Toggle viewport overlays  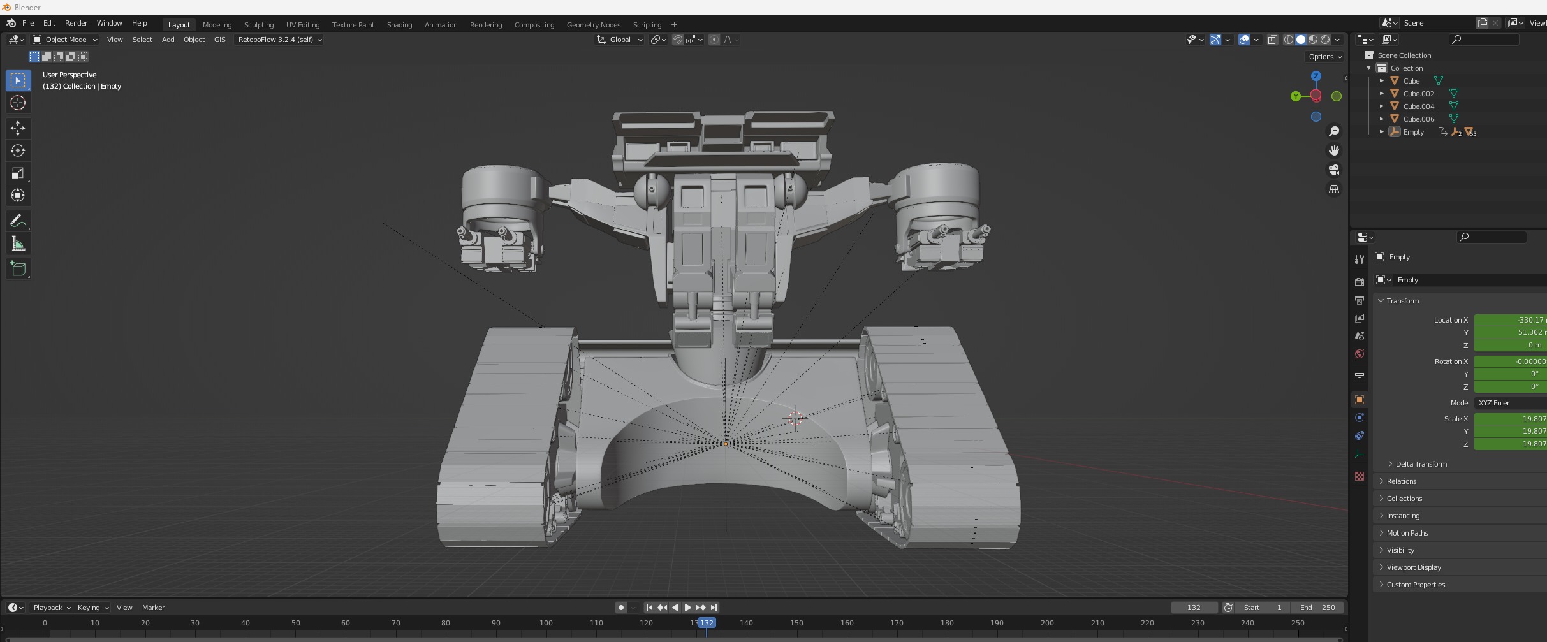(x=1244, y=40)
